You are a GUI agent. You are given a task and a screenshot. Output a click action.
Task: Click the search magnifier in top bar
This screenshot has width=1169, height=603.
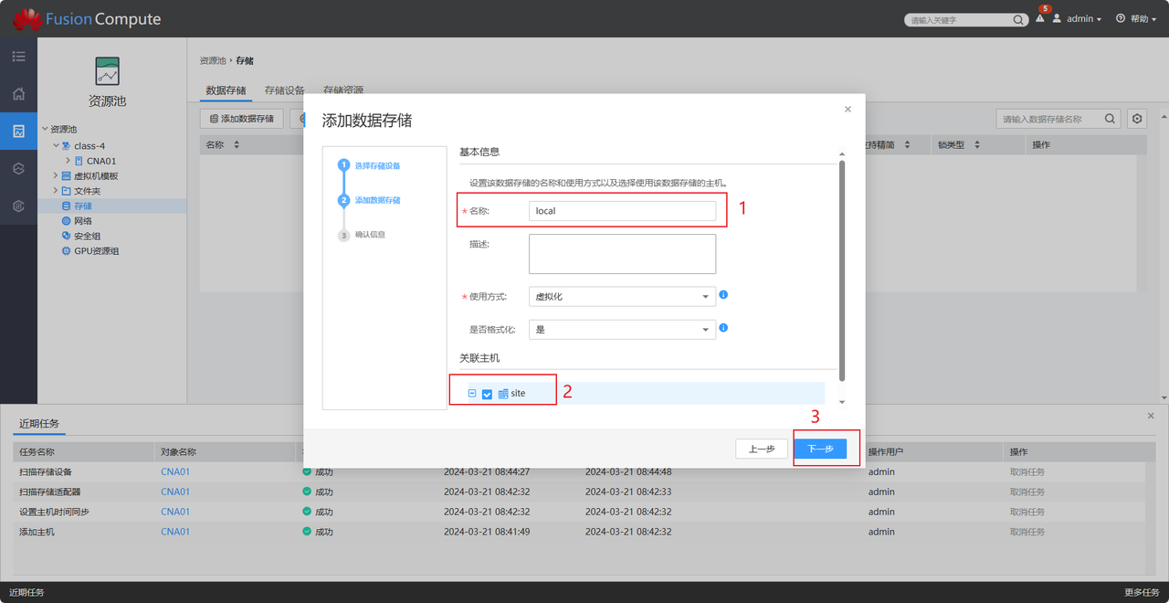pos(1018,19)
